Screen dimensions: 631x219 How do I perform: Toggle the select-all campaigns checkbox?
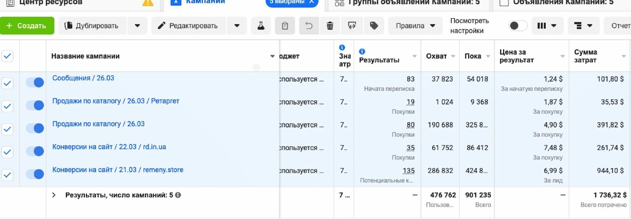(x=8, y=56)
